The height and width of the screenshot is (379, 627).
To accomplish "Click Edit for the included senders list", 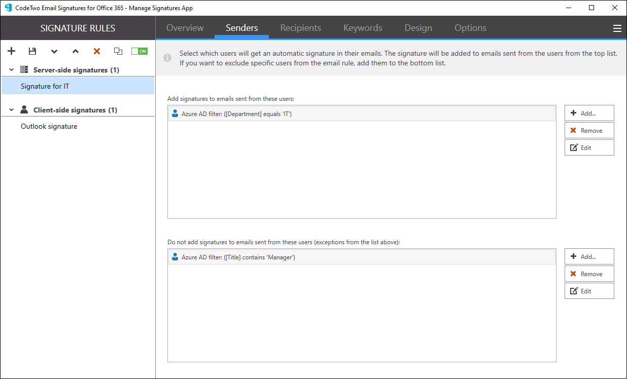I will [x=589, y=147].
